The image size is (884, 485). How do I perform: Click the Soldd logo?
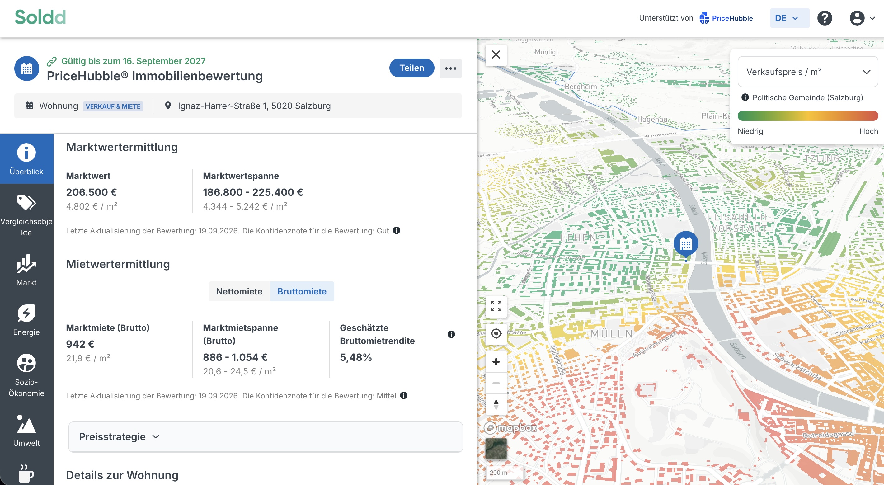click(40, 17)
